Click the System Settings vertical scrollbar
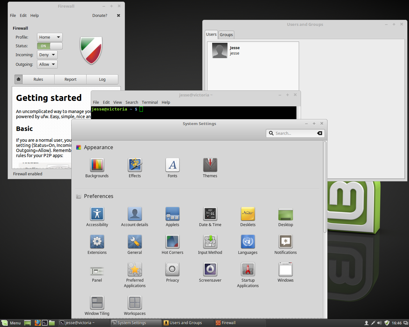Screen dimensions: 409x327 (325, 187)
